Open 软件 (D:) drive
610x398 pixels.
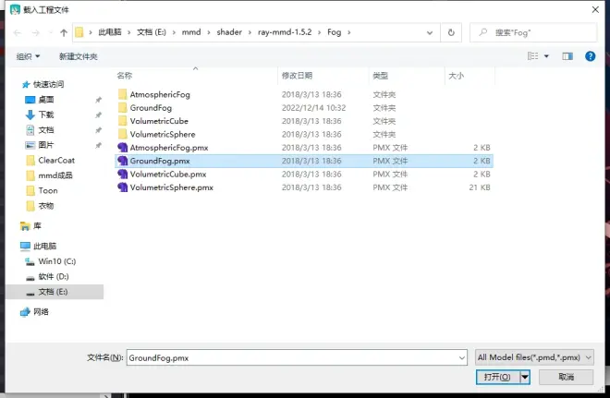pos(54,276)
